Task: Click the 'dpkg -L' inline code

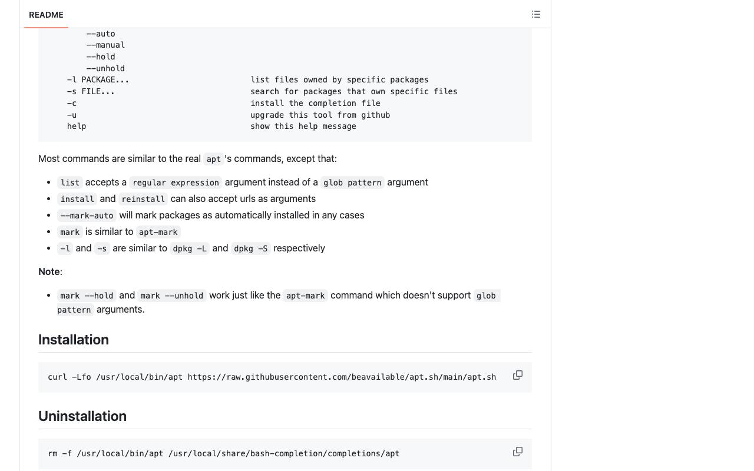Action: pos(190,248)
